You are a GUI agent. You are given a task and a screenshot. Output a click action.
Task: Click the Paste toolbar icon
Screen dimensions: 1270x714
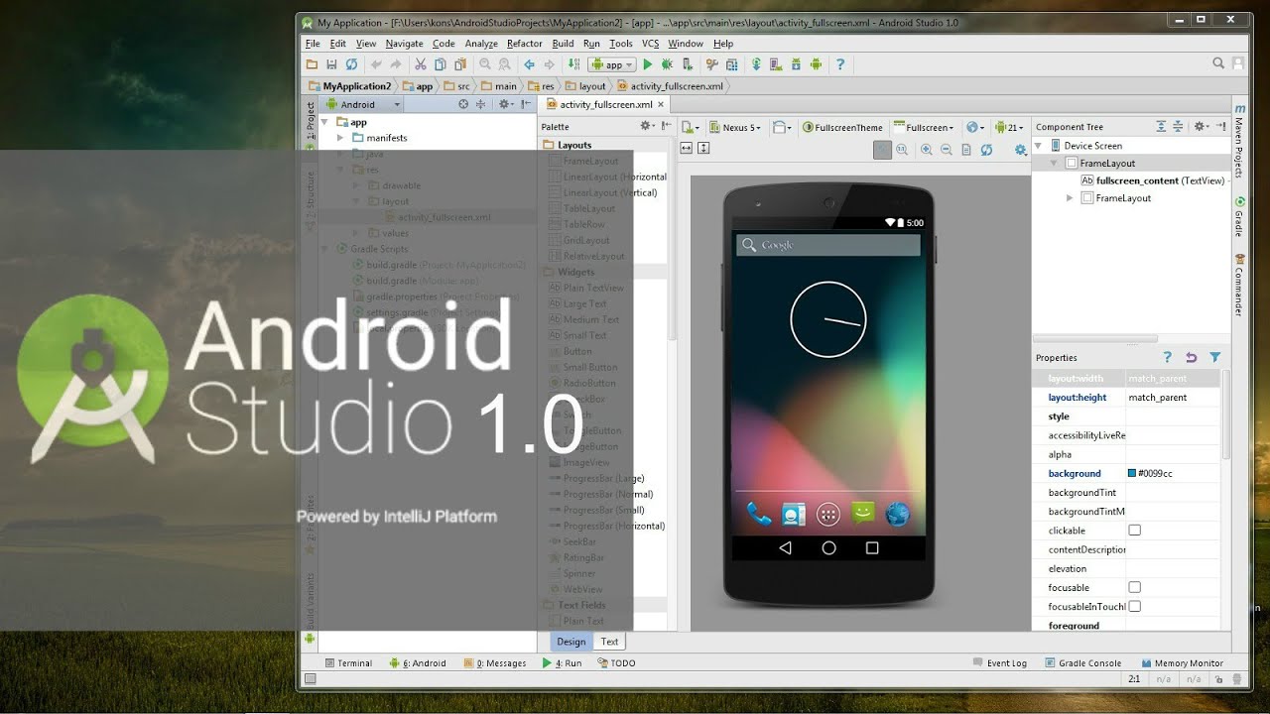click(458, 64)
